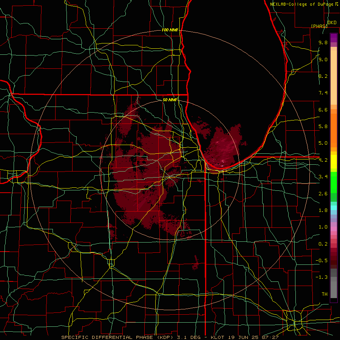Click the 100 NMI range ring label
The width and height of the screenshot is (340, 340).
170,30
